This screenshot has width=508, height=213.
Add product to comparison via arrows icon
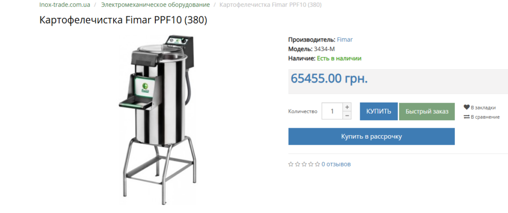click(x=466, y=117)
